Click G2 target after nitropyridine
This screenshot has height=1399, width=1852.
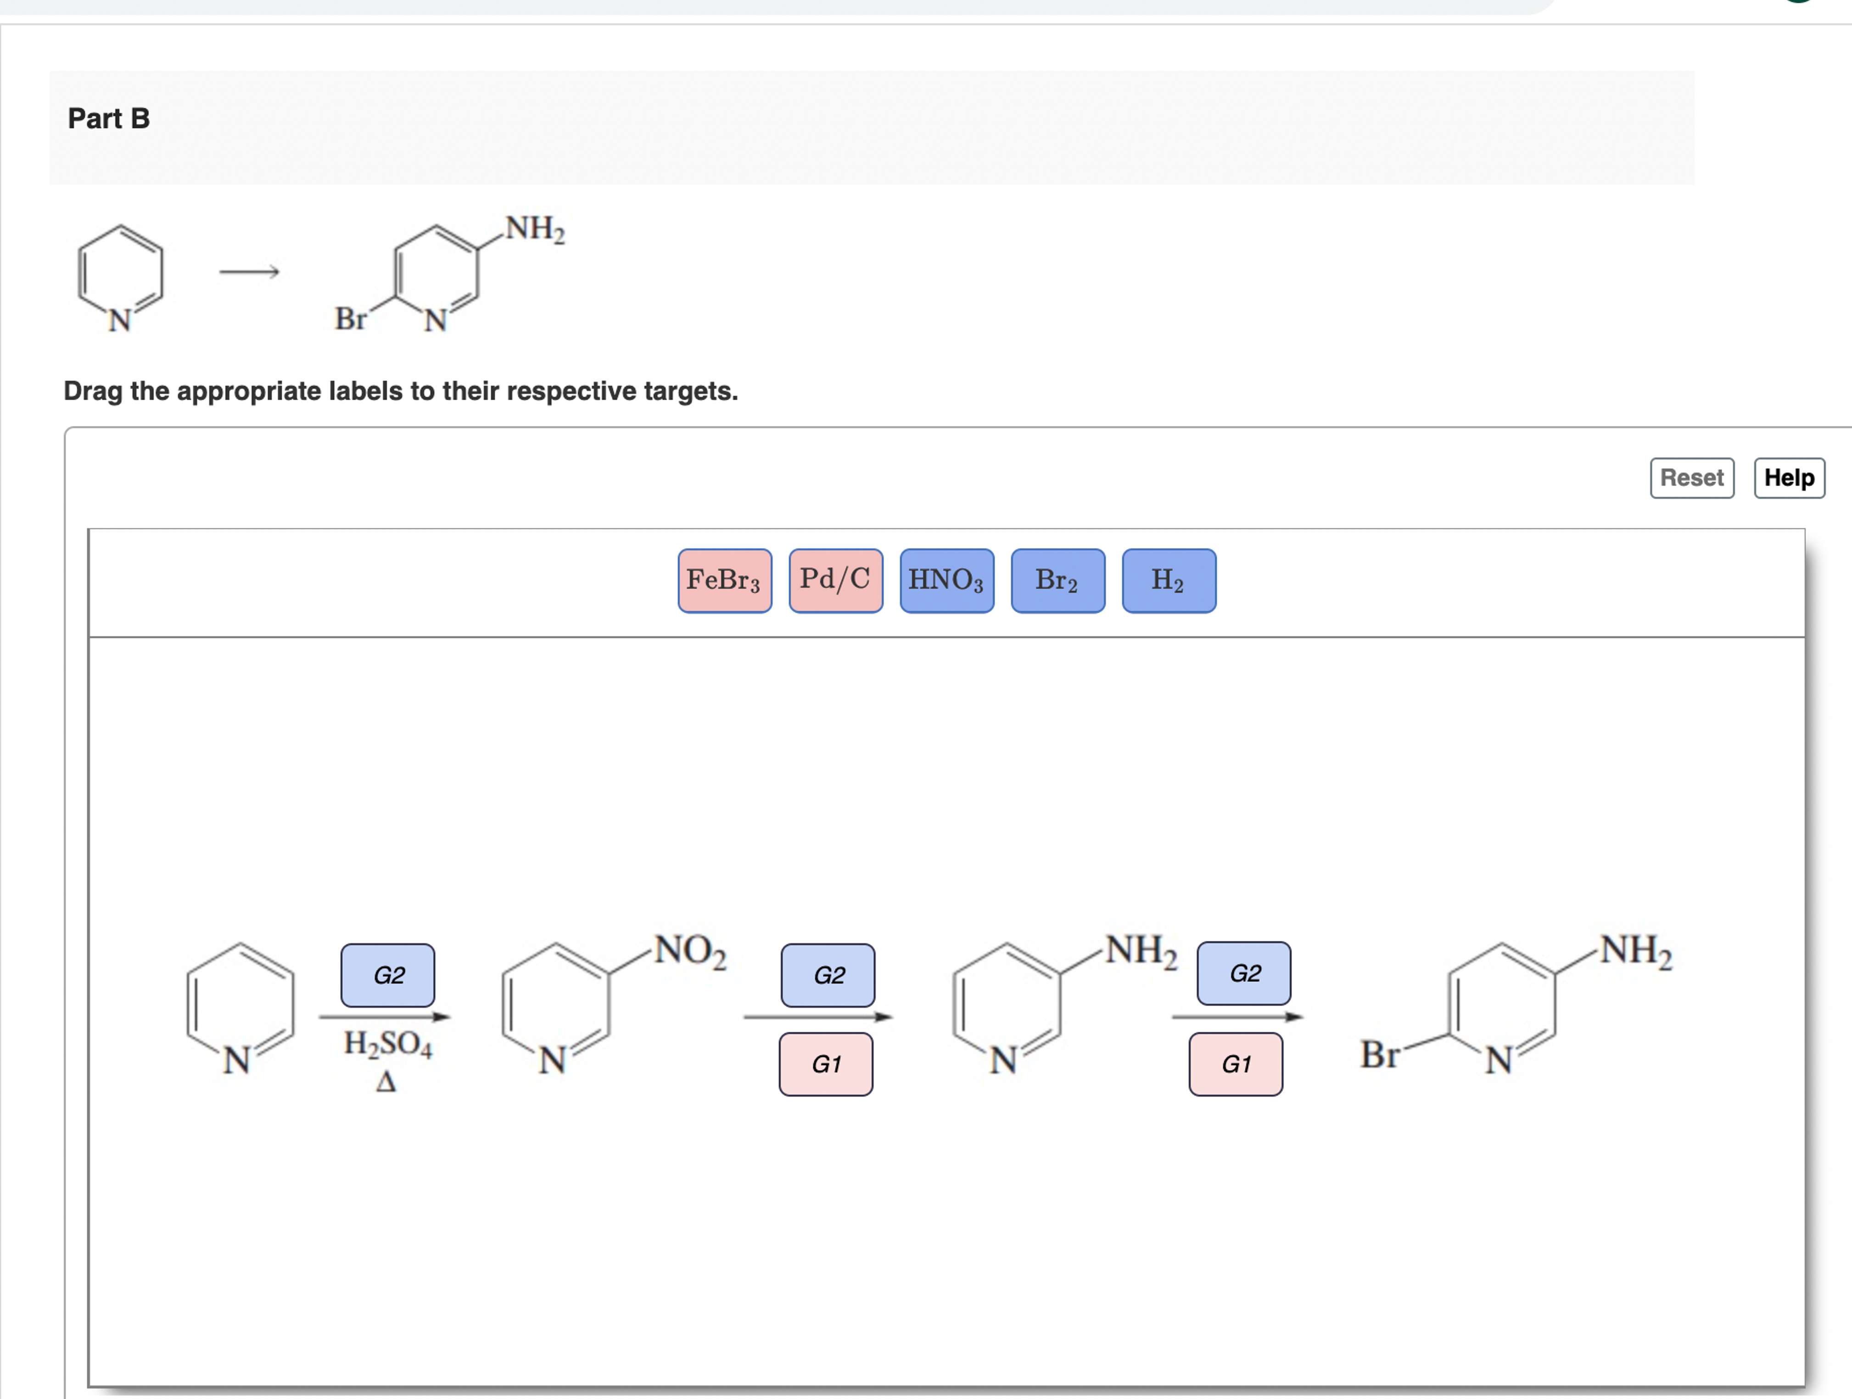[828, 975]
